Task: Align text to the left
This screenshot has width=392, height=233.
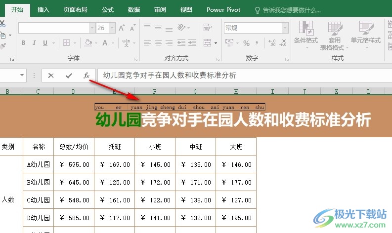Action: 147,43
